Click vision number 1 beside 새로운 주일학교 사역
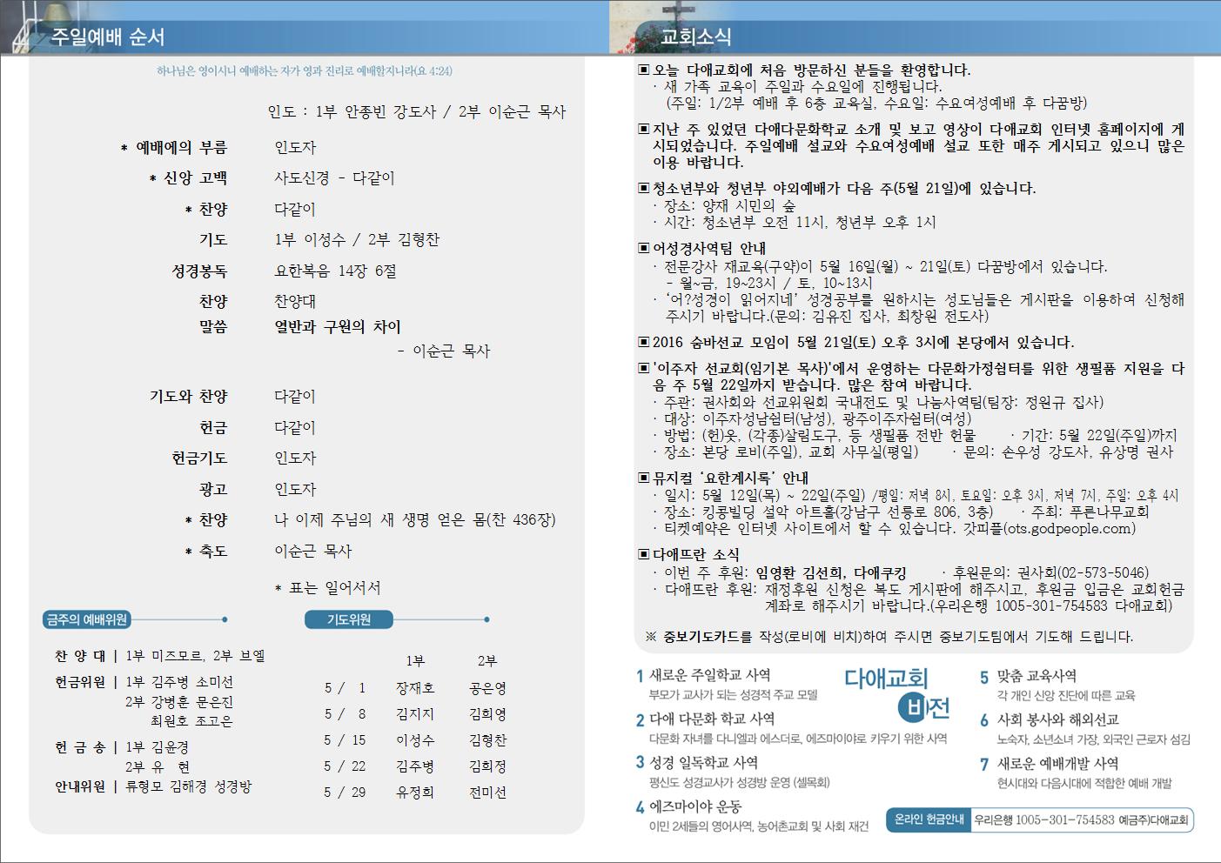 click(640, 676)
